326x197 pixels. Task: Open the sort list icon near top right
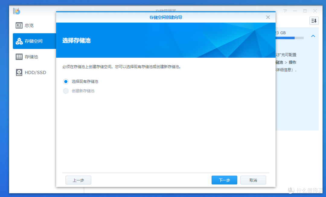314,21
